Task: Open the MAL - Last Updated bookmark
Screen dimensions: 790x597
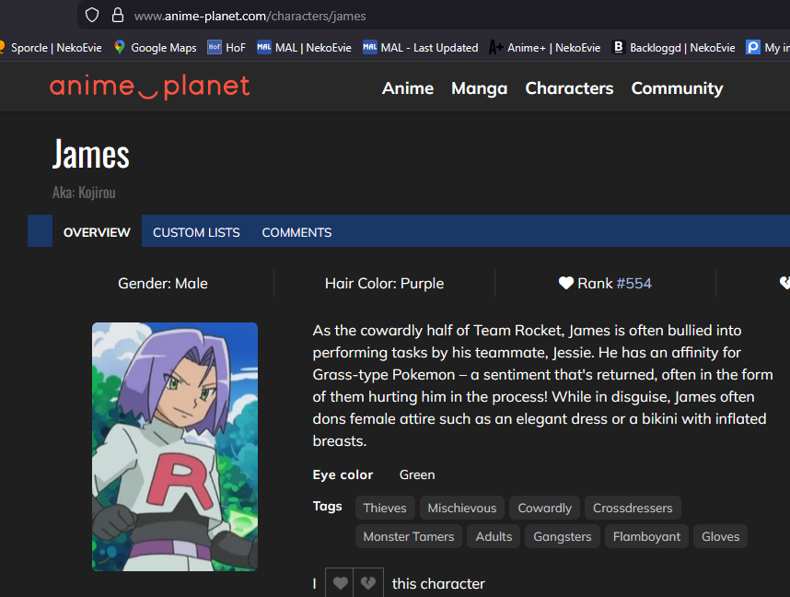Action: point(420,47)
